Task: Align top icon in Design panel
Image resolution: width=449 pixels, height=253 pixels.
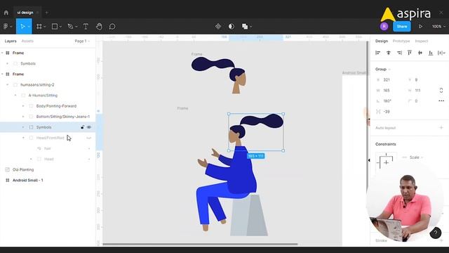Action: (410, 53)
